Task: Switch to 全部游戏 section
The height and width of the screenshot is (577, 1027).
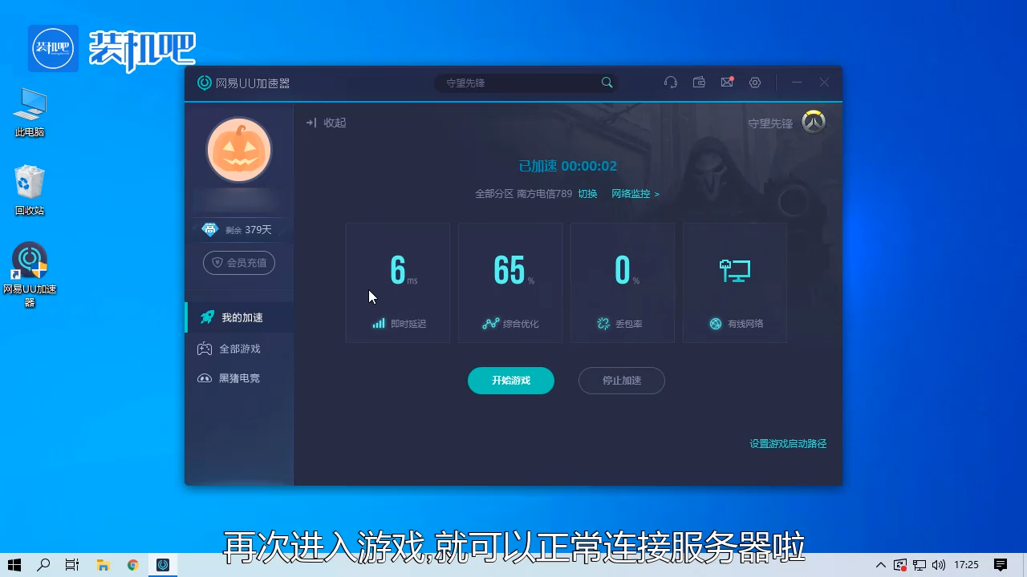Action: (238, 348)
